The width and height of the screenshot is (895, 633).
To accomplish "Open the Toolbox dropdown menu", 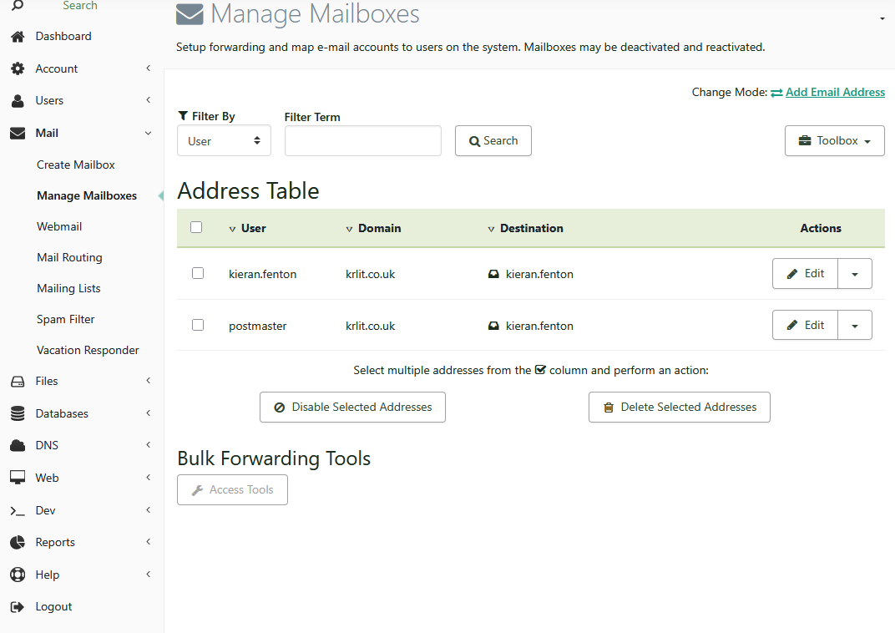I will (x=834, y=141).
